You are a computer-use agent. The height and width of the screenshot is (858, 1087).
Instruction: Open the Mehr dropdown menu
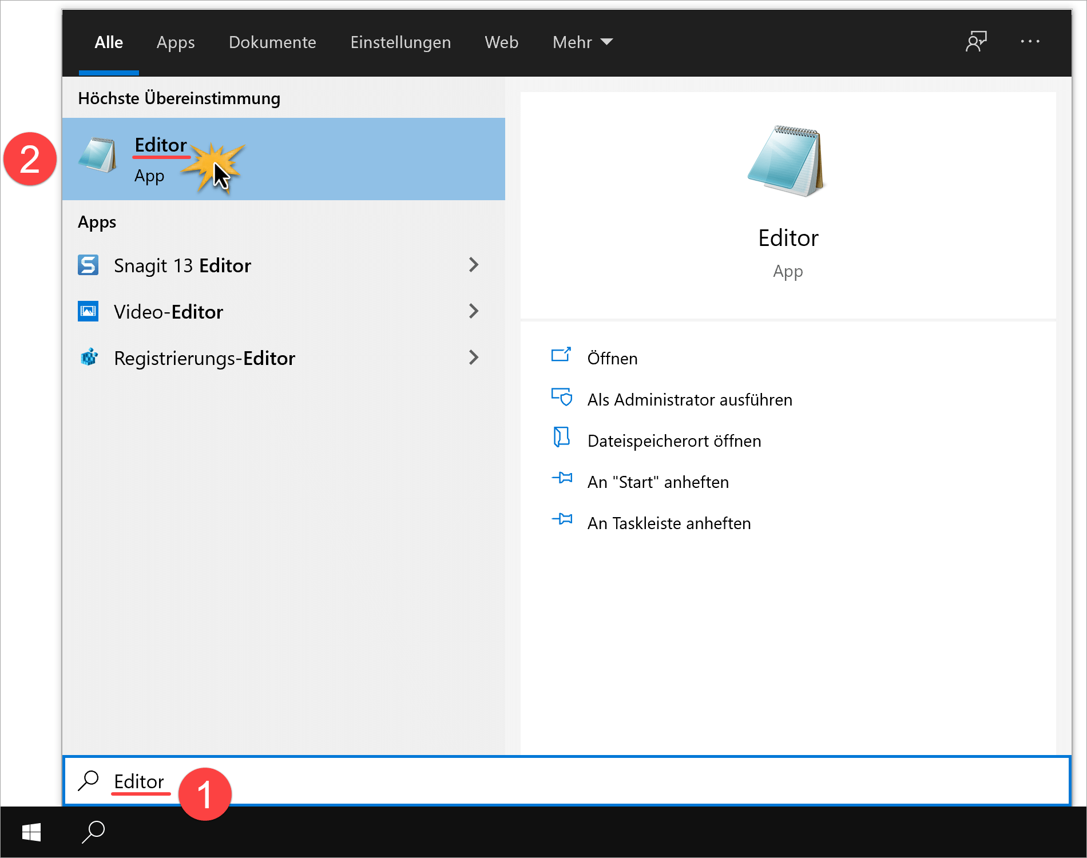coord(582,42)
